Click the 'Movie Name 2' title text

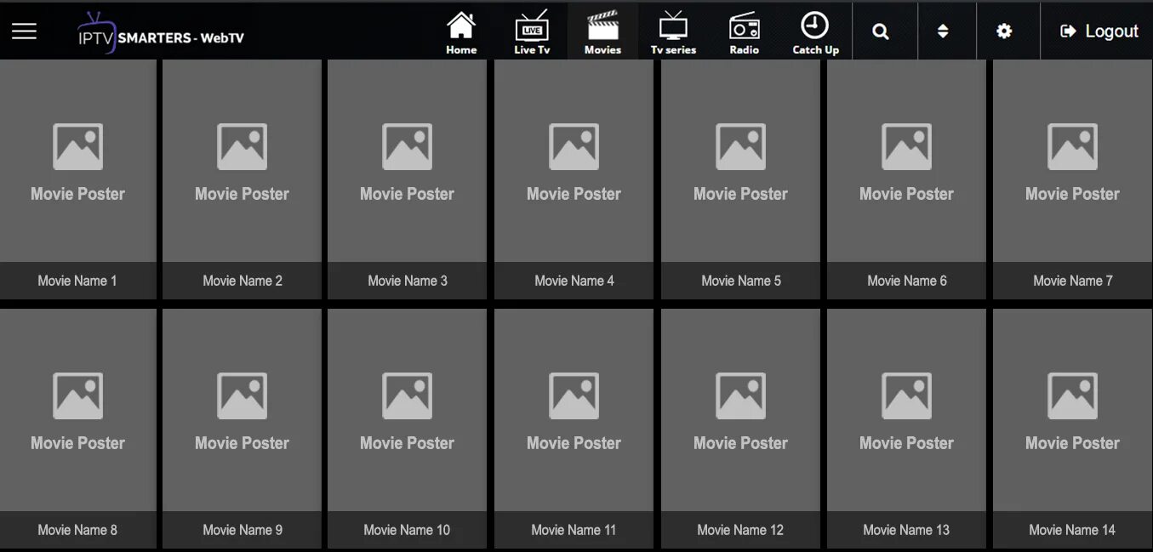(x=243, y=281)
